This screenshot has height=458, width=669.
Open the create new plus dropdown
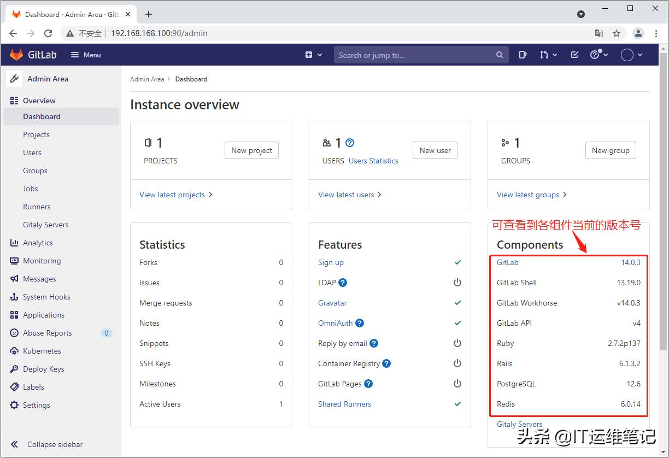(314, 55)
